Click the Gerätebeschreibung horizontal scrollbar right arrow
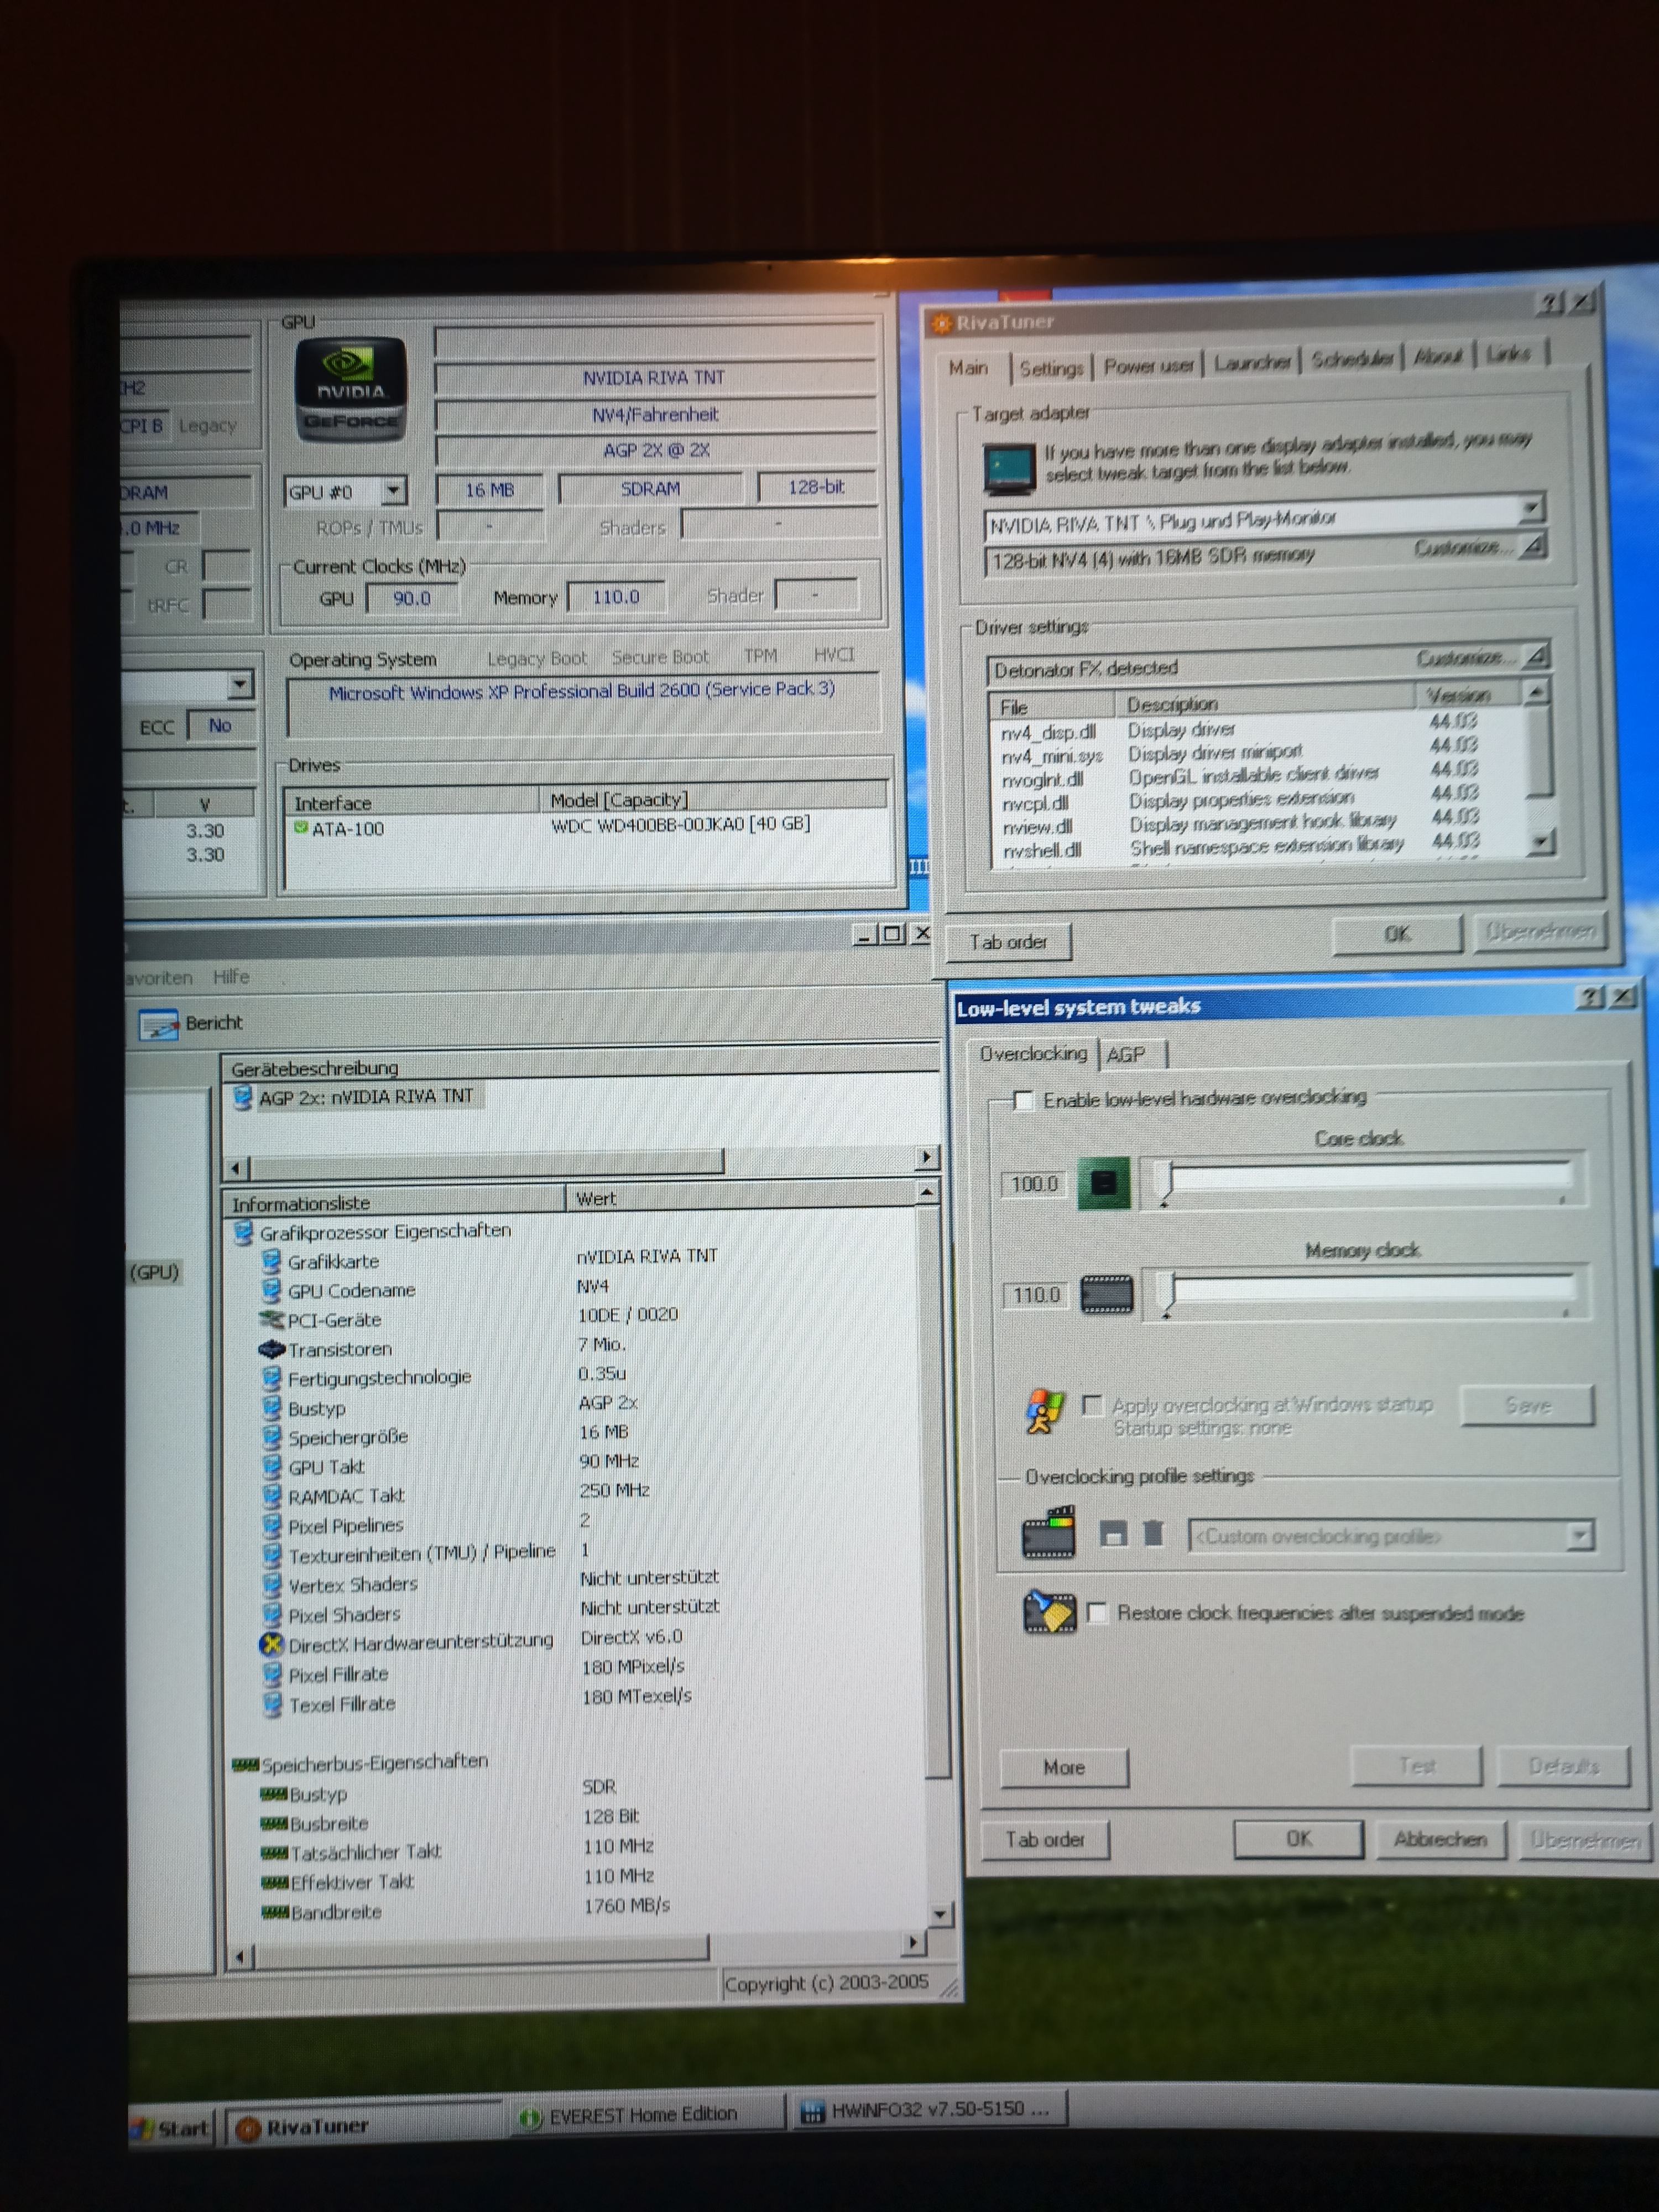Image resolution: width=1659 pixels, height=2212 pixels. [927, 1157]
